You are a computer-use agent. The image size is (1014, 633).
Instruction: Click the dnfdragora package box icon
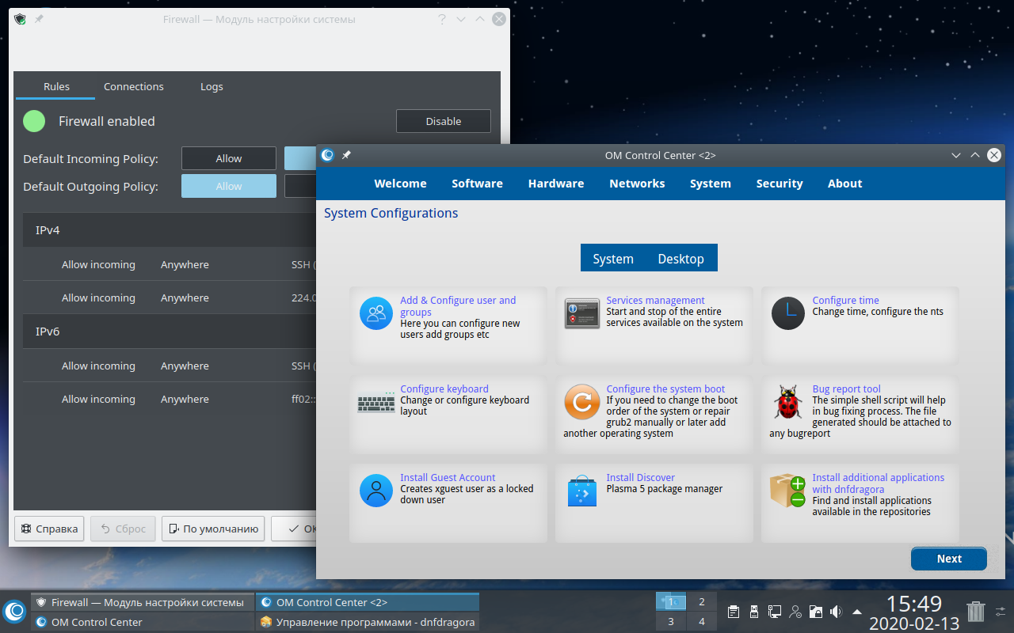(788, 491)
